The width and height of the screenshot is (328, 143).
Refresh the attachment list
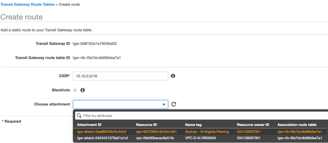pos(174,104)
